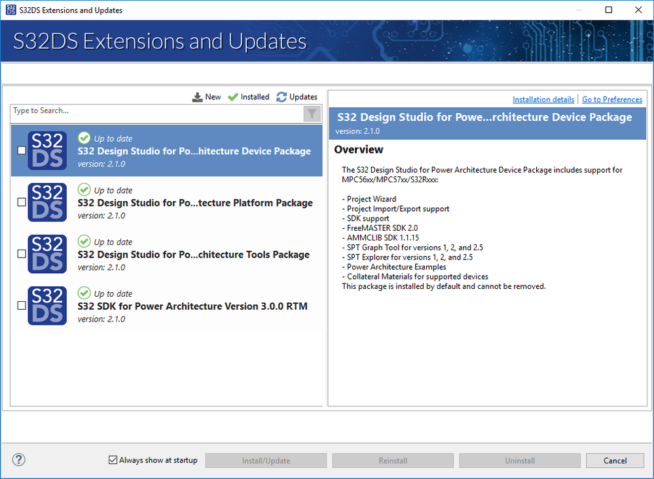
Task: Click the Overview heading
Action: (x=359, y=150)
